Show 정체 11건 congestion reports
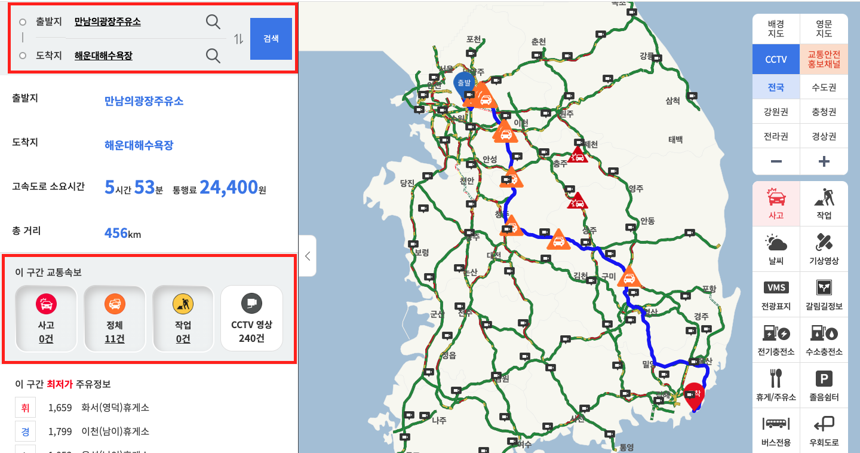This screenshot has width=860, height=453. (x=115, y=319)
